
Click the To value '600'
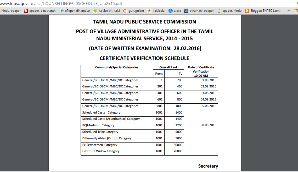point(179,93)
